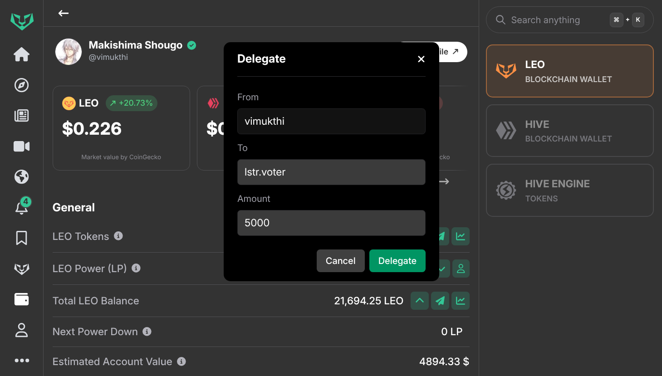The width and height of the screenshot is (662, 376).
Task: Click chart icon in Total LEO Balance row
Action: click(x=461, y=301)
